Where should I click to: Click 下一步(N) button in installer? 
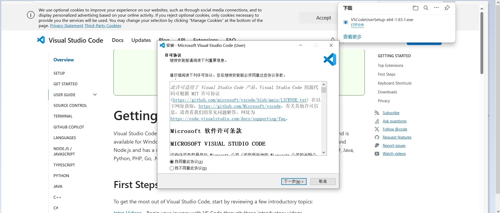pyautogui.click(x=294, y=182)
